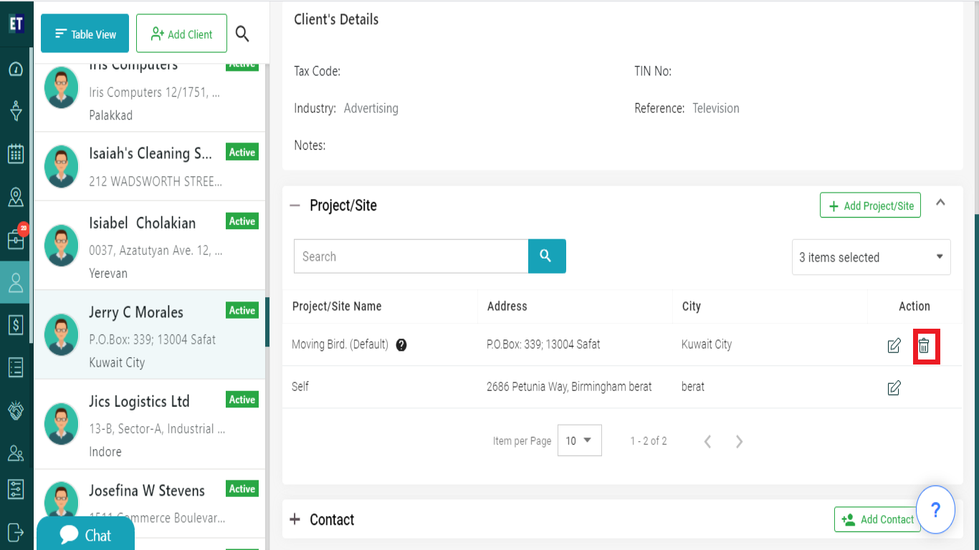Select Jerry C Morales client card
This screenshot has height=550, width=979.
pyautogui.click(x=149, y=334)
